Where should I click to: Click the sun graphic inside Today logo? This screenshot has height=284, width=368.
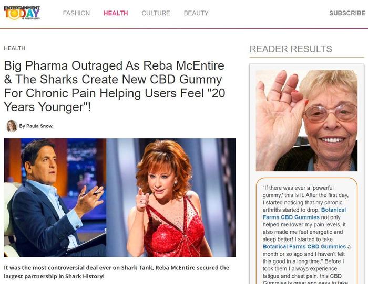pyautogui.click(x=14, y=15)
